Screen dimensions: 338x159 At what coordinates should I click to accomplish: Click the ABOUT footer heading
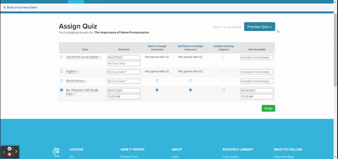(177, 149)
